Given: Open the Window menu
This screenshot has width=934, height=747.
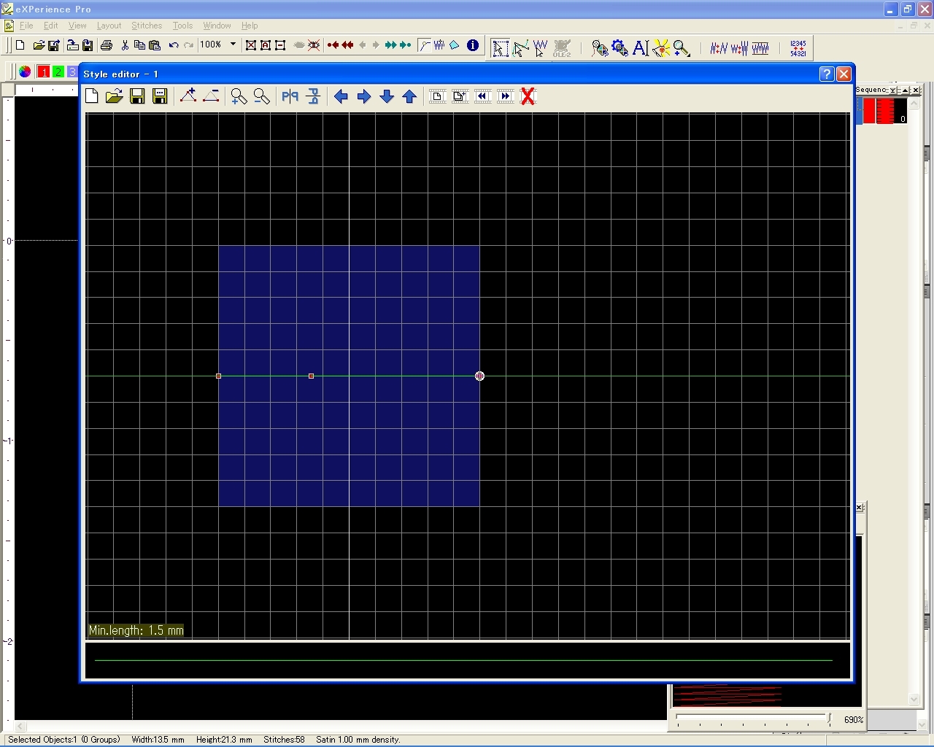Looking at the screenshot, I should tap(217, 26).
